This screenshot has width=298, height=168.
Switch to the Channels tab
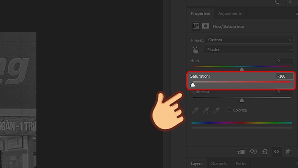pos(219,164)
